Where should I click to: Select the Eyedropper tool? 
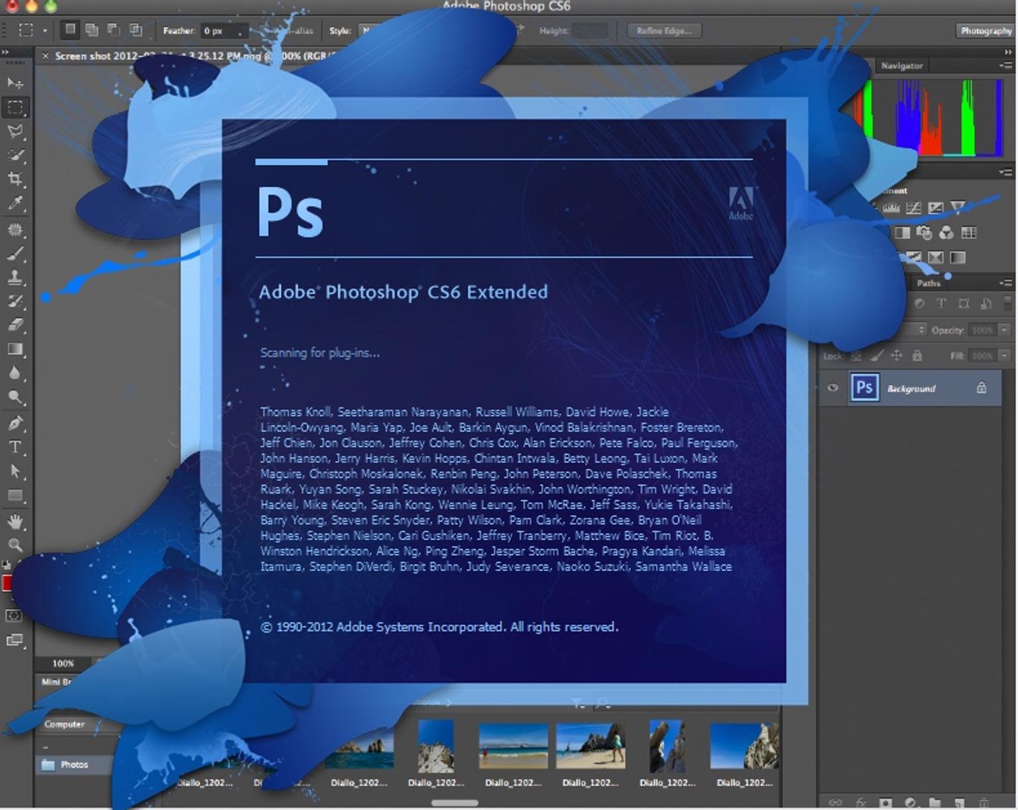pyautogui.click(x=15, y=203)
